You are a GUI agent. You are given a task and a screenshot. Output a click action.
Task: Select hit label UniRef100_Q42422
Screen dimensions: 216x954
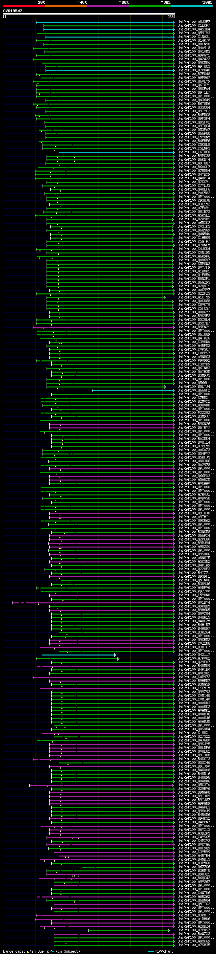pos(193,59)
